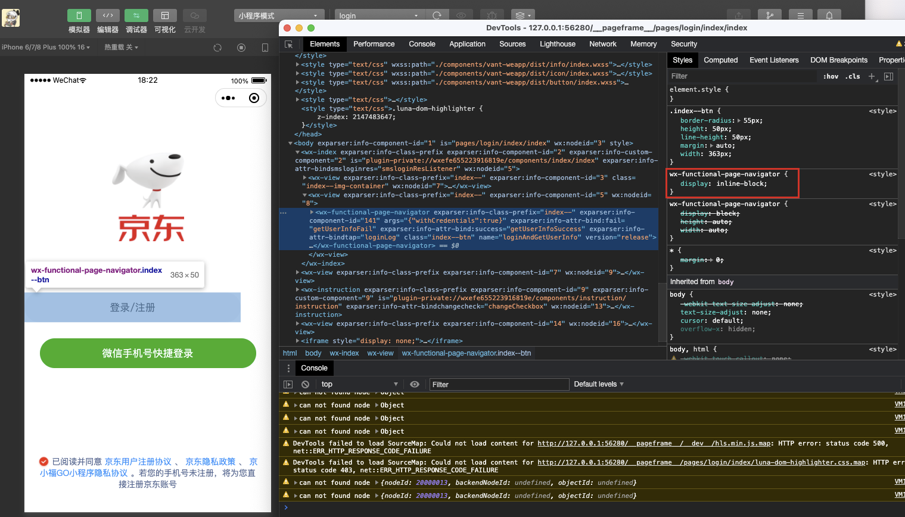905x517 pixels.
Task: Click the upload icon in top toolbar
Action: pos(739,15)
